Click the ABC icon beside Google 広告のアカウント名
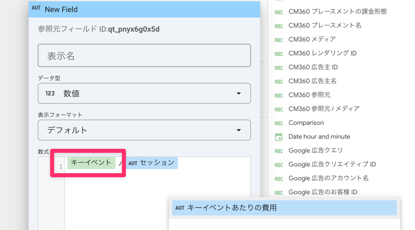Screen dimensions: 415x230 pyautogui.click(x=279, y=179)
